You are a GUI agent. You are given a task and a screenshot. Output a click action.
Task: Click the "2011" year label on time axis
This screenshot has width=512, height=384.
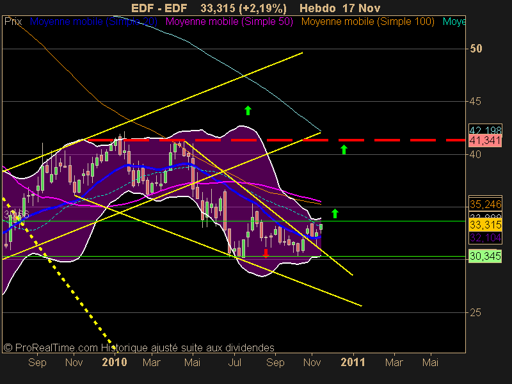tap(353, 362)
